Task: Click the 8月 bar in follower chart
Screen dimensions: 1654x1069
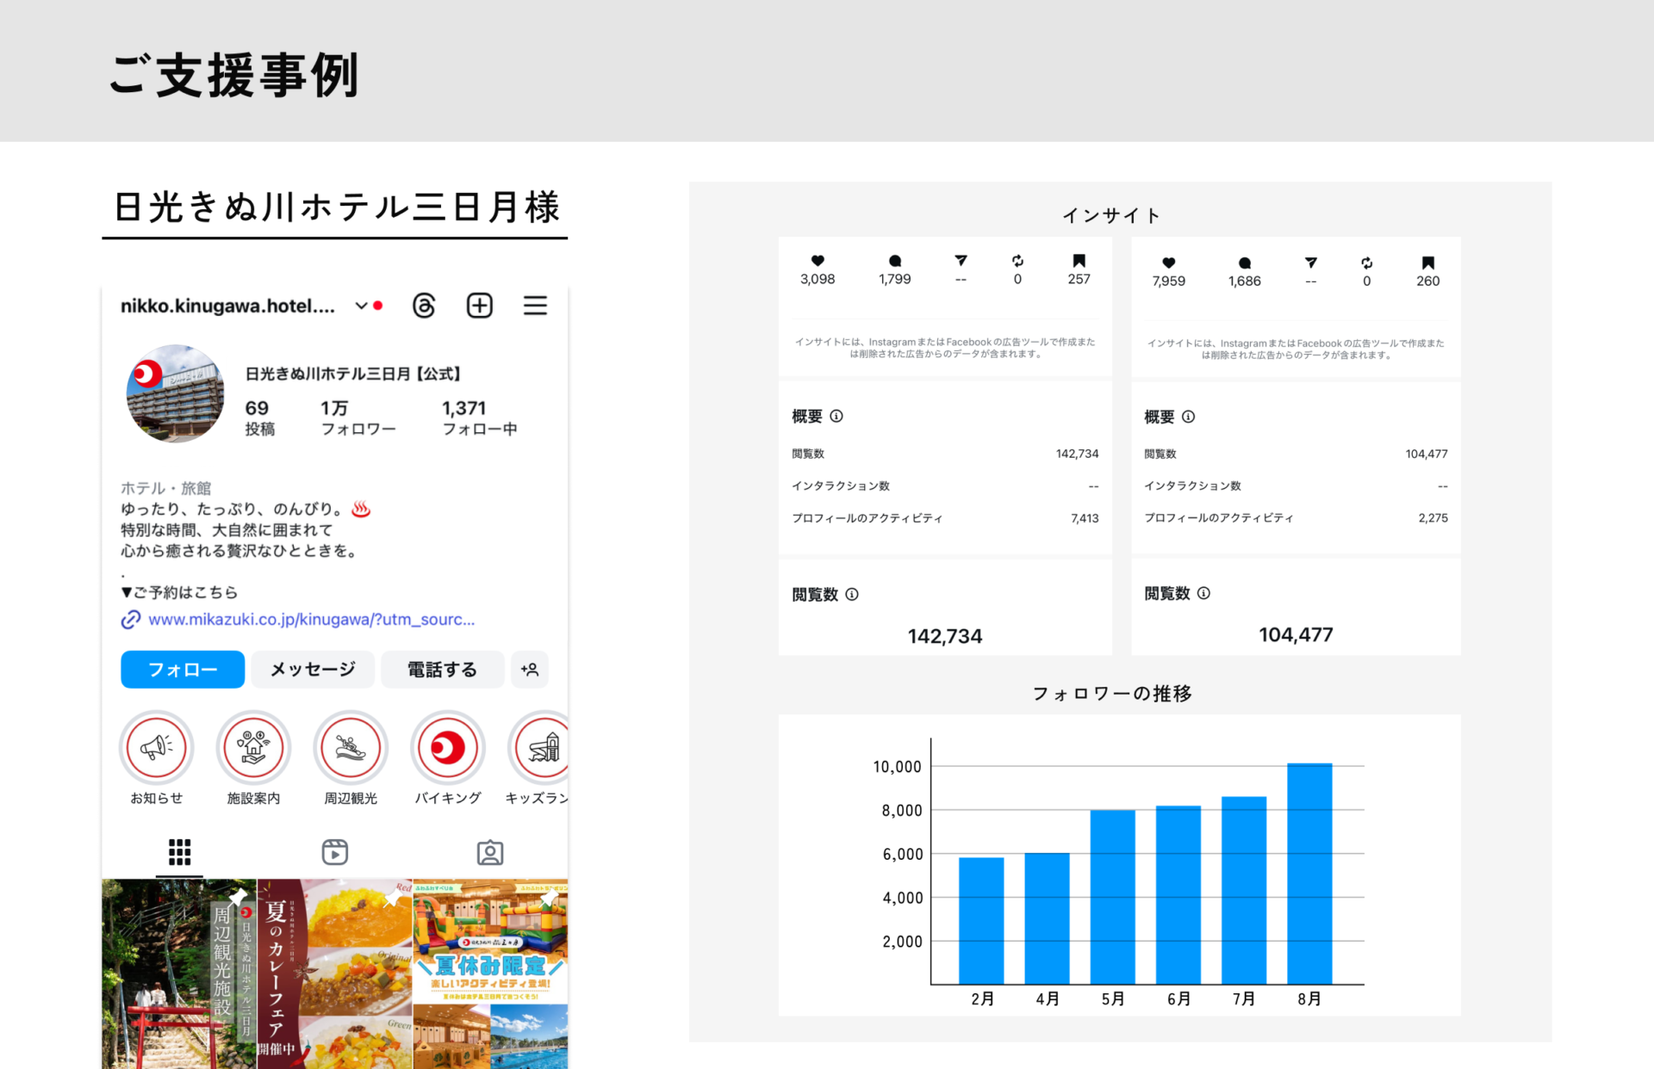Action: click(x=1309, y=873)
